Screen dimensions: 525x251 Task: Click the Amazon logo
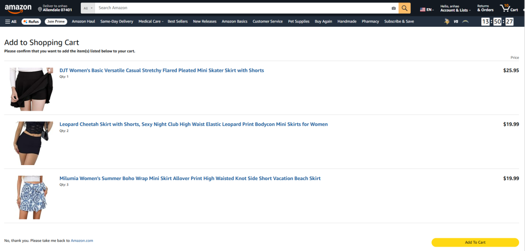coord(18,8)
